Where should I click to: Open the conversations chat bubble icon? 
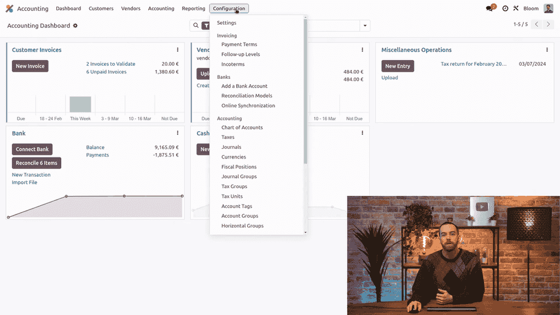pos(490,9)
